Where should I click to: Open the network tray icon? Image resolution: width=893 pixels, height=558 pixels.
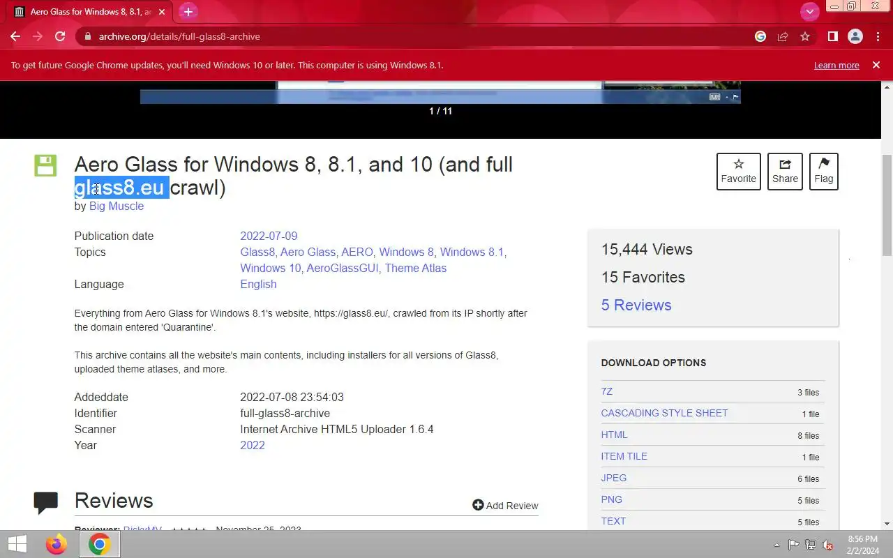[x=811, y=545]
